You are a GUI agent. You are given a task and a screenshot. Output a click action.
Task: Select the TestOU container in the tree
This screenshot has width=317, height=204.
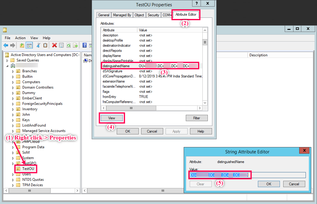pos(26,169)
